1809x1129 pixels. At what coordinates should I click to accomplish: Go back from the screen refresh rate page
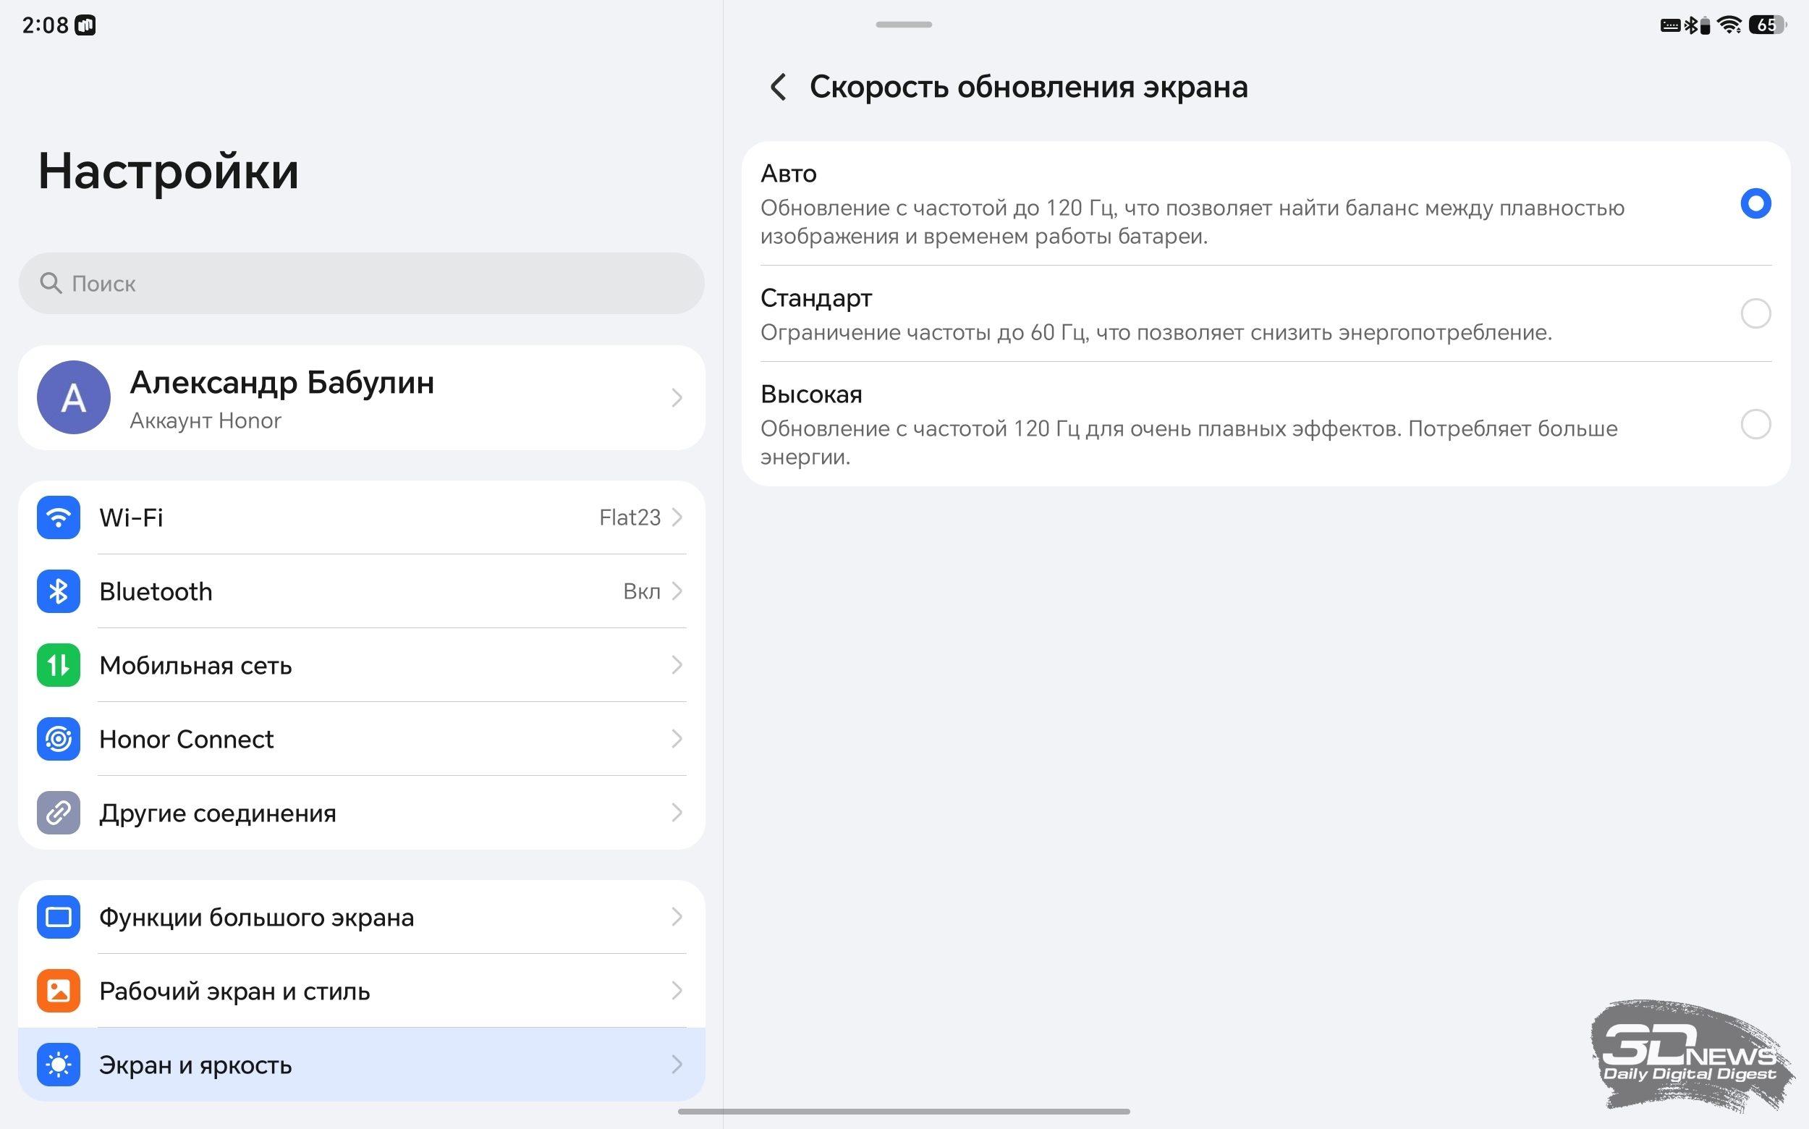tap(778, 88)
